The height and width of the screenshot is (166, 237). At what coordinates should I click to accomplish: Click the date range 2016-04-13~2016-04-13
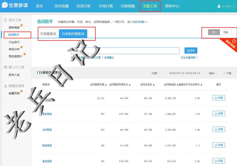(x=184, y=73)
